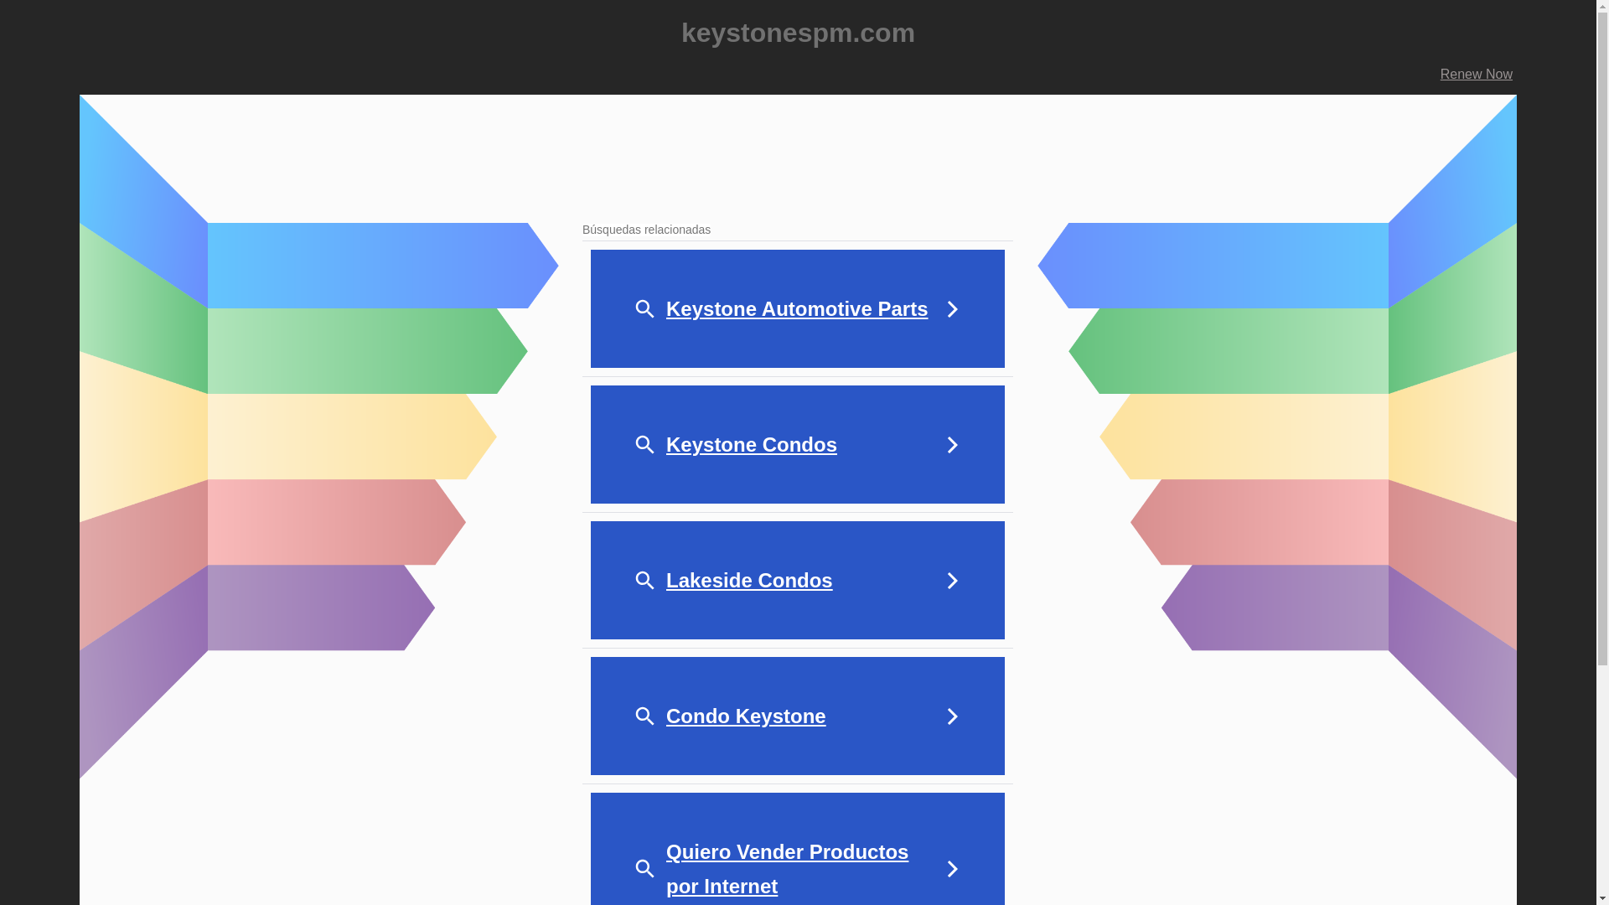1609x905 pixels.
Task: Click the search icon beside Condo Keystone
Action: 644,716
